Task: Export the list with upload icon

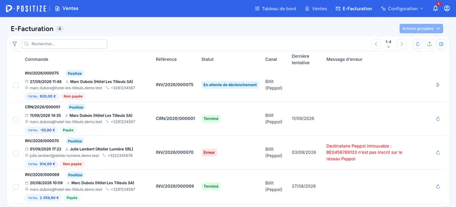Action: (429, 44)
